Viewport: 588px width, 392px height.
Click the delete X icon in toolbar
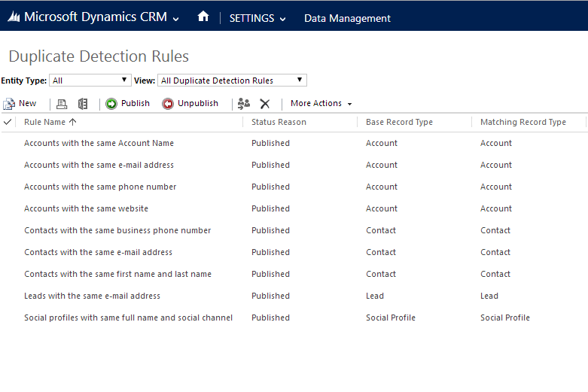tap(264, 104)
